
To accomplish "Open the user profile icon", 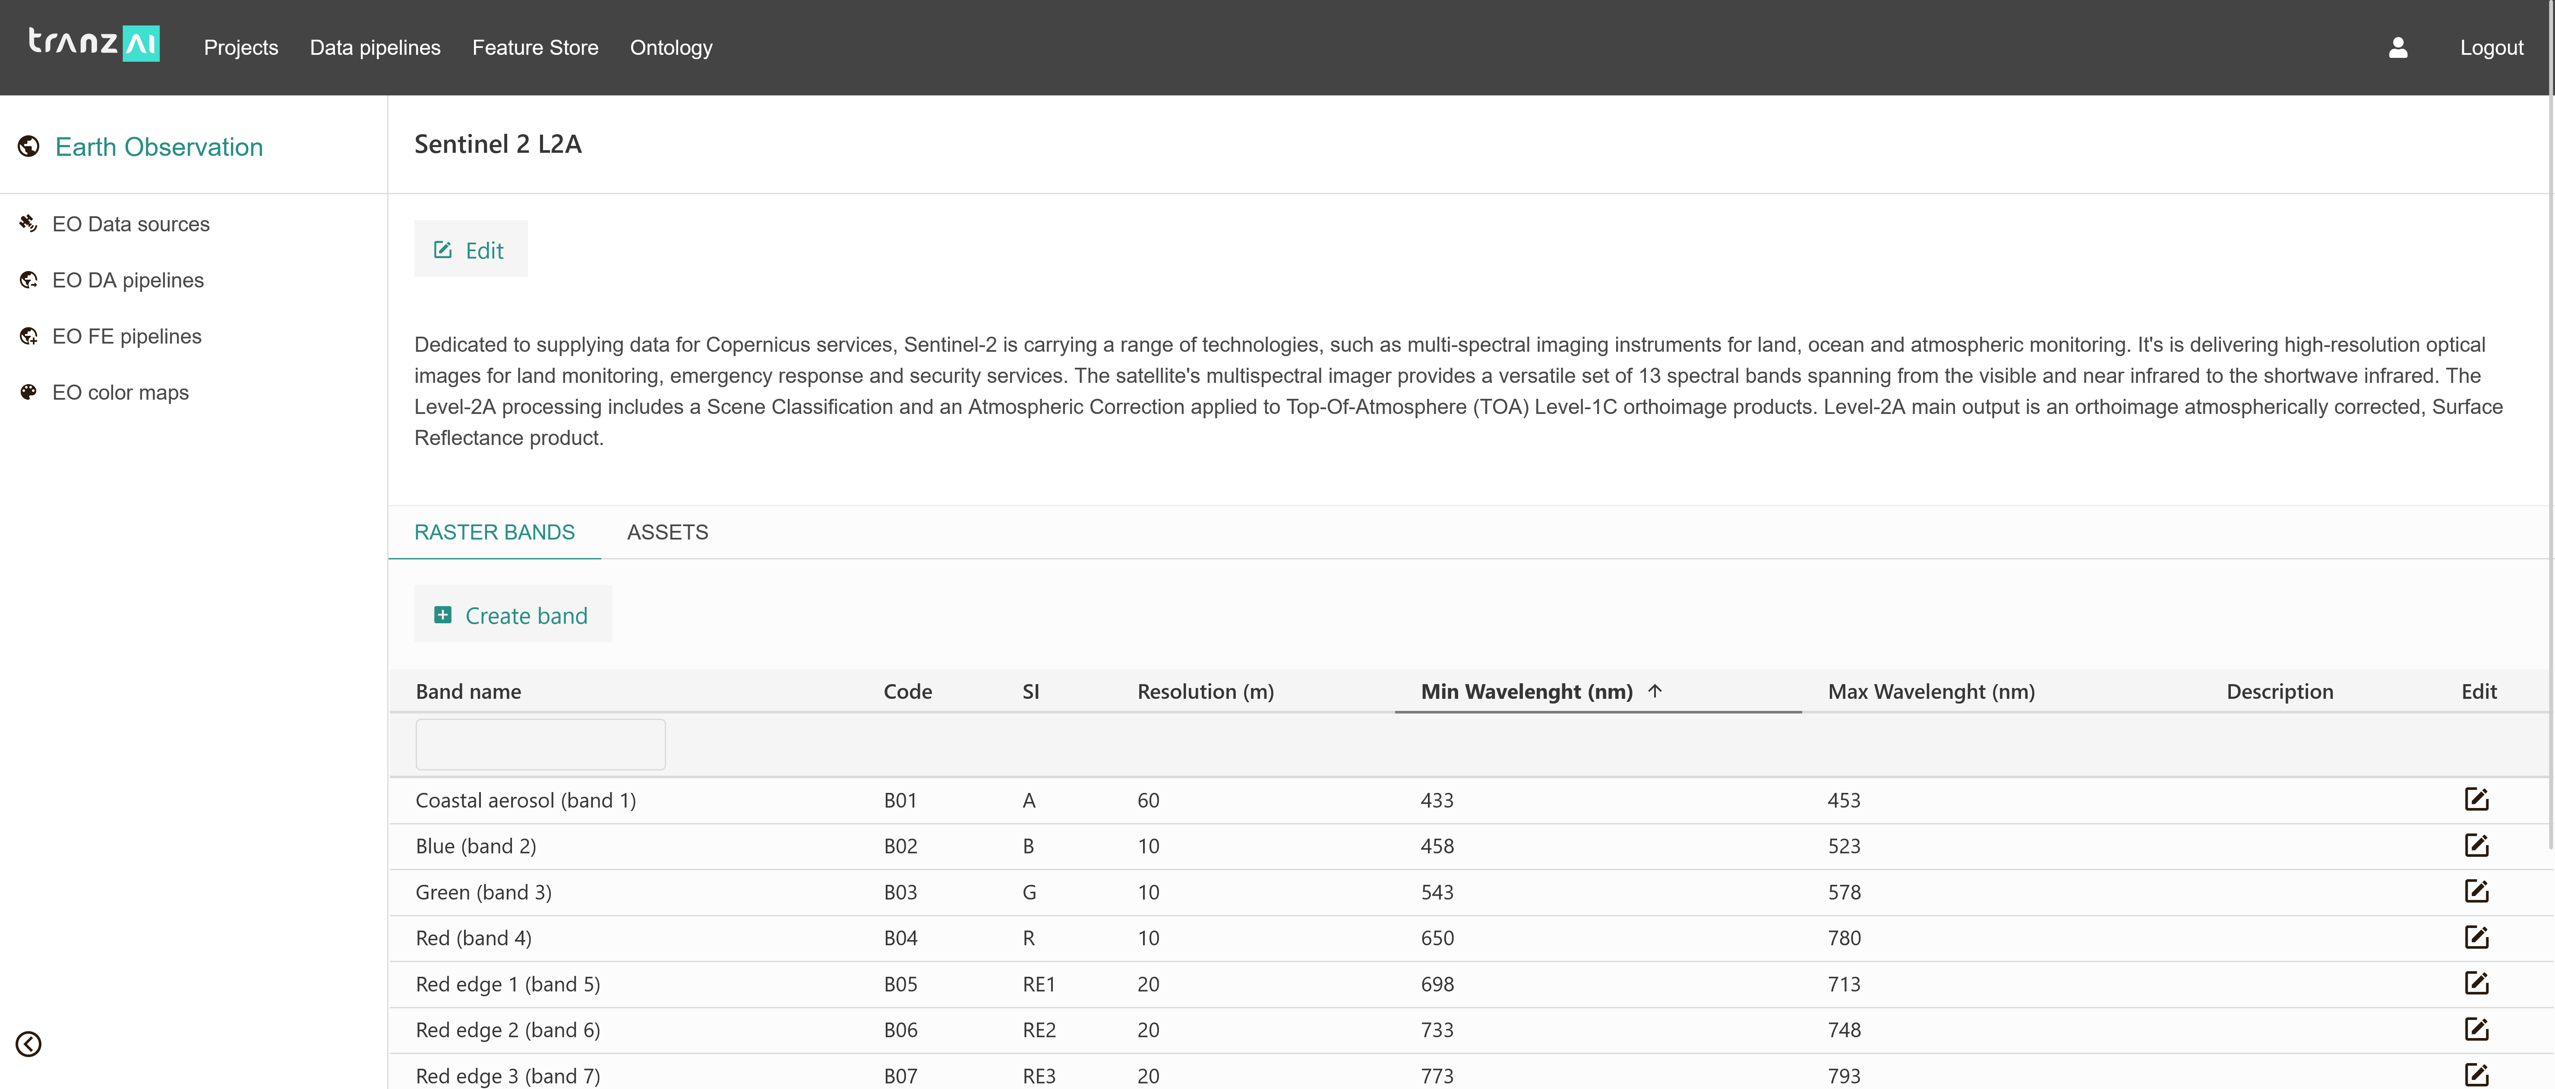I will tap(2397, 47).
